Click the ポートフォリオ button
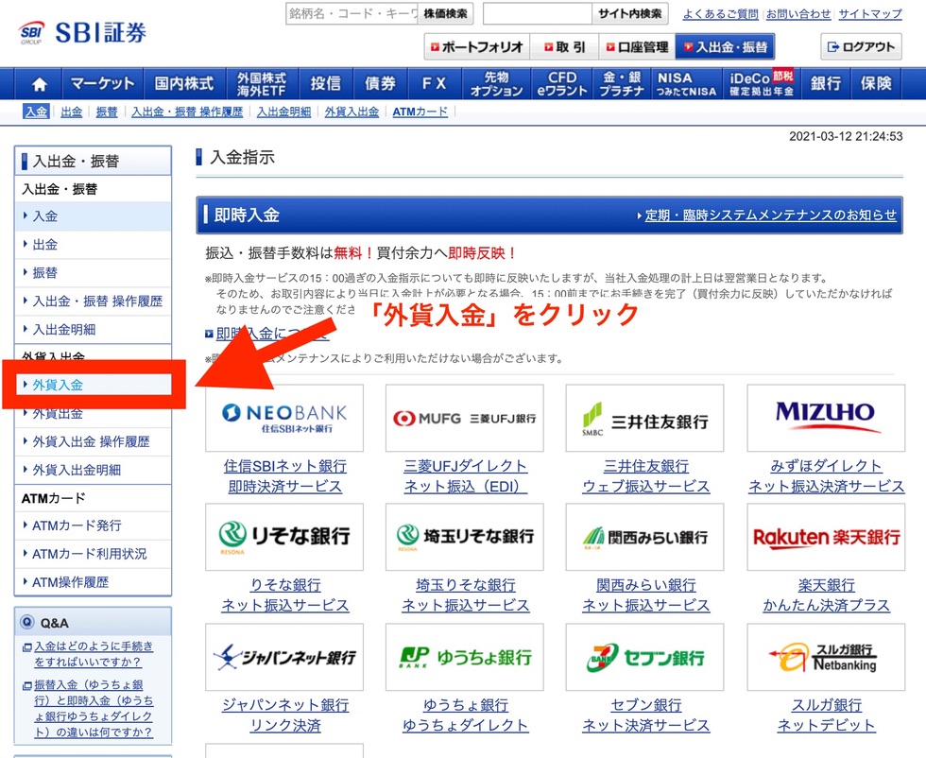926x758 pixels. (477, 46)
